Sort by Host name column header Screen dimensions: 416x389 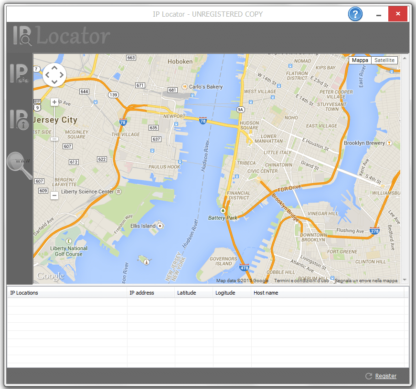(328, 293)
